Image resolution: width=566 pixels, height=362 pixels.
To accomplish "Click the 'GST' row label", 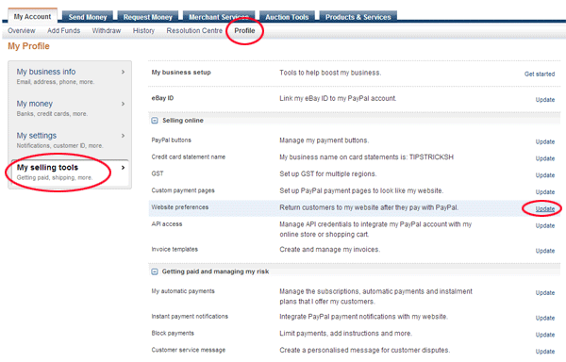I will click(x=158, y=173).
